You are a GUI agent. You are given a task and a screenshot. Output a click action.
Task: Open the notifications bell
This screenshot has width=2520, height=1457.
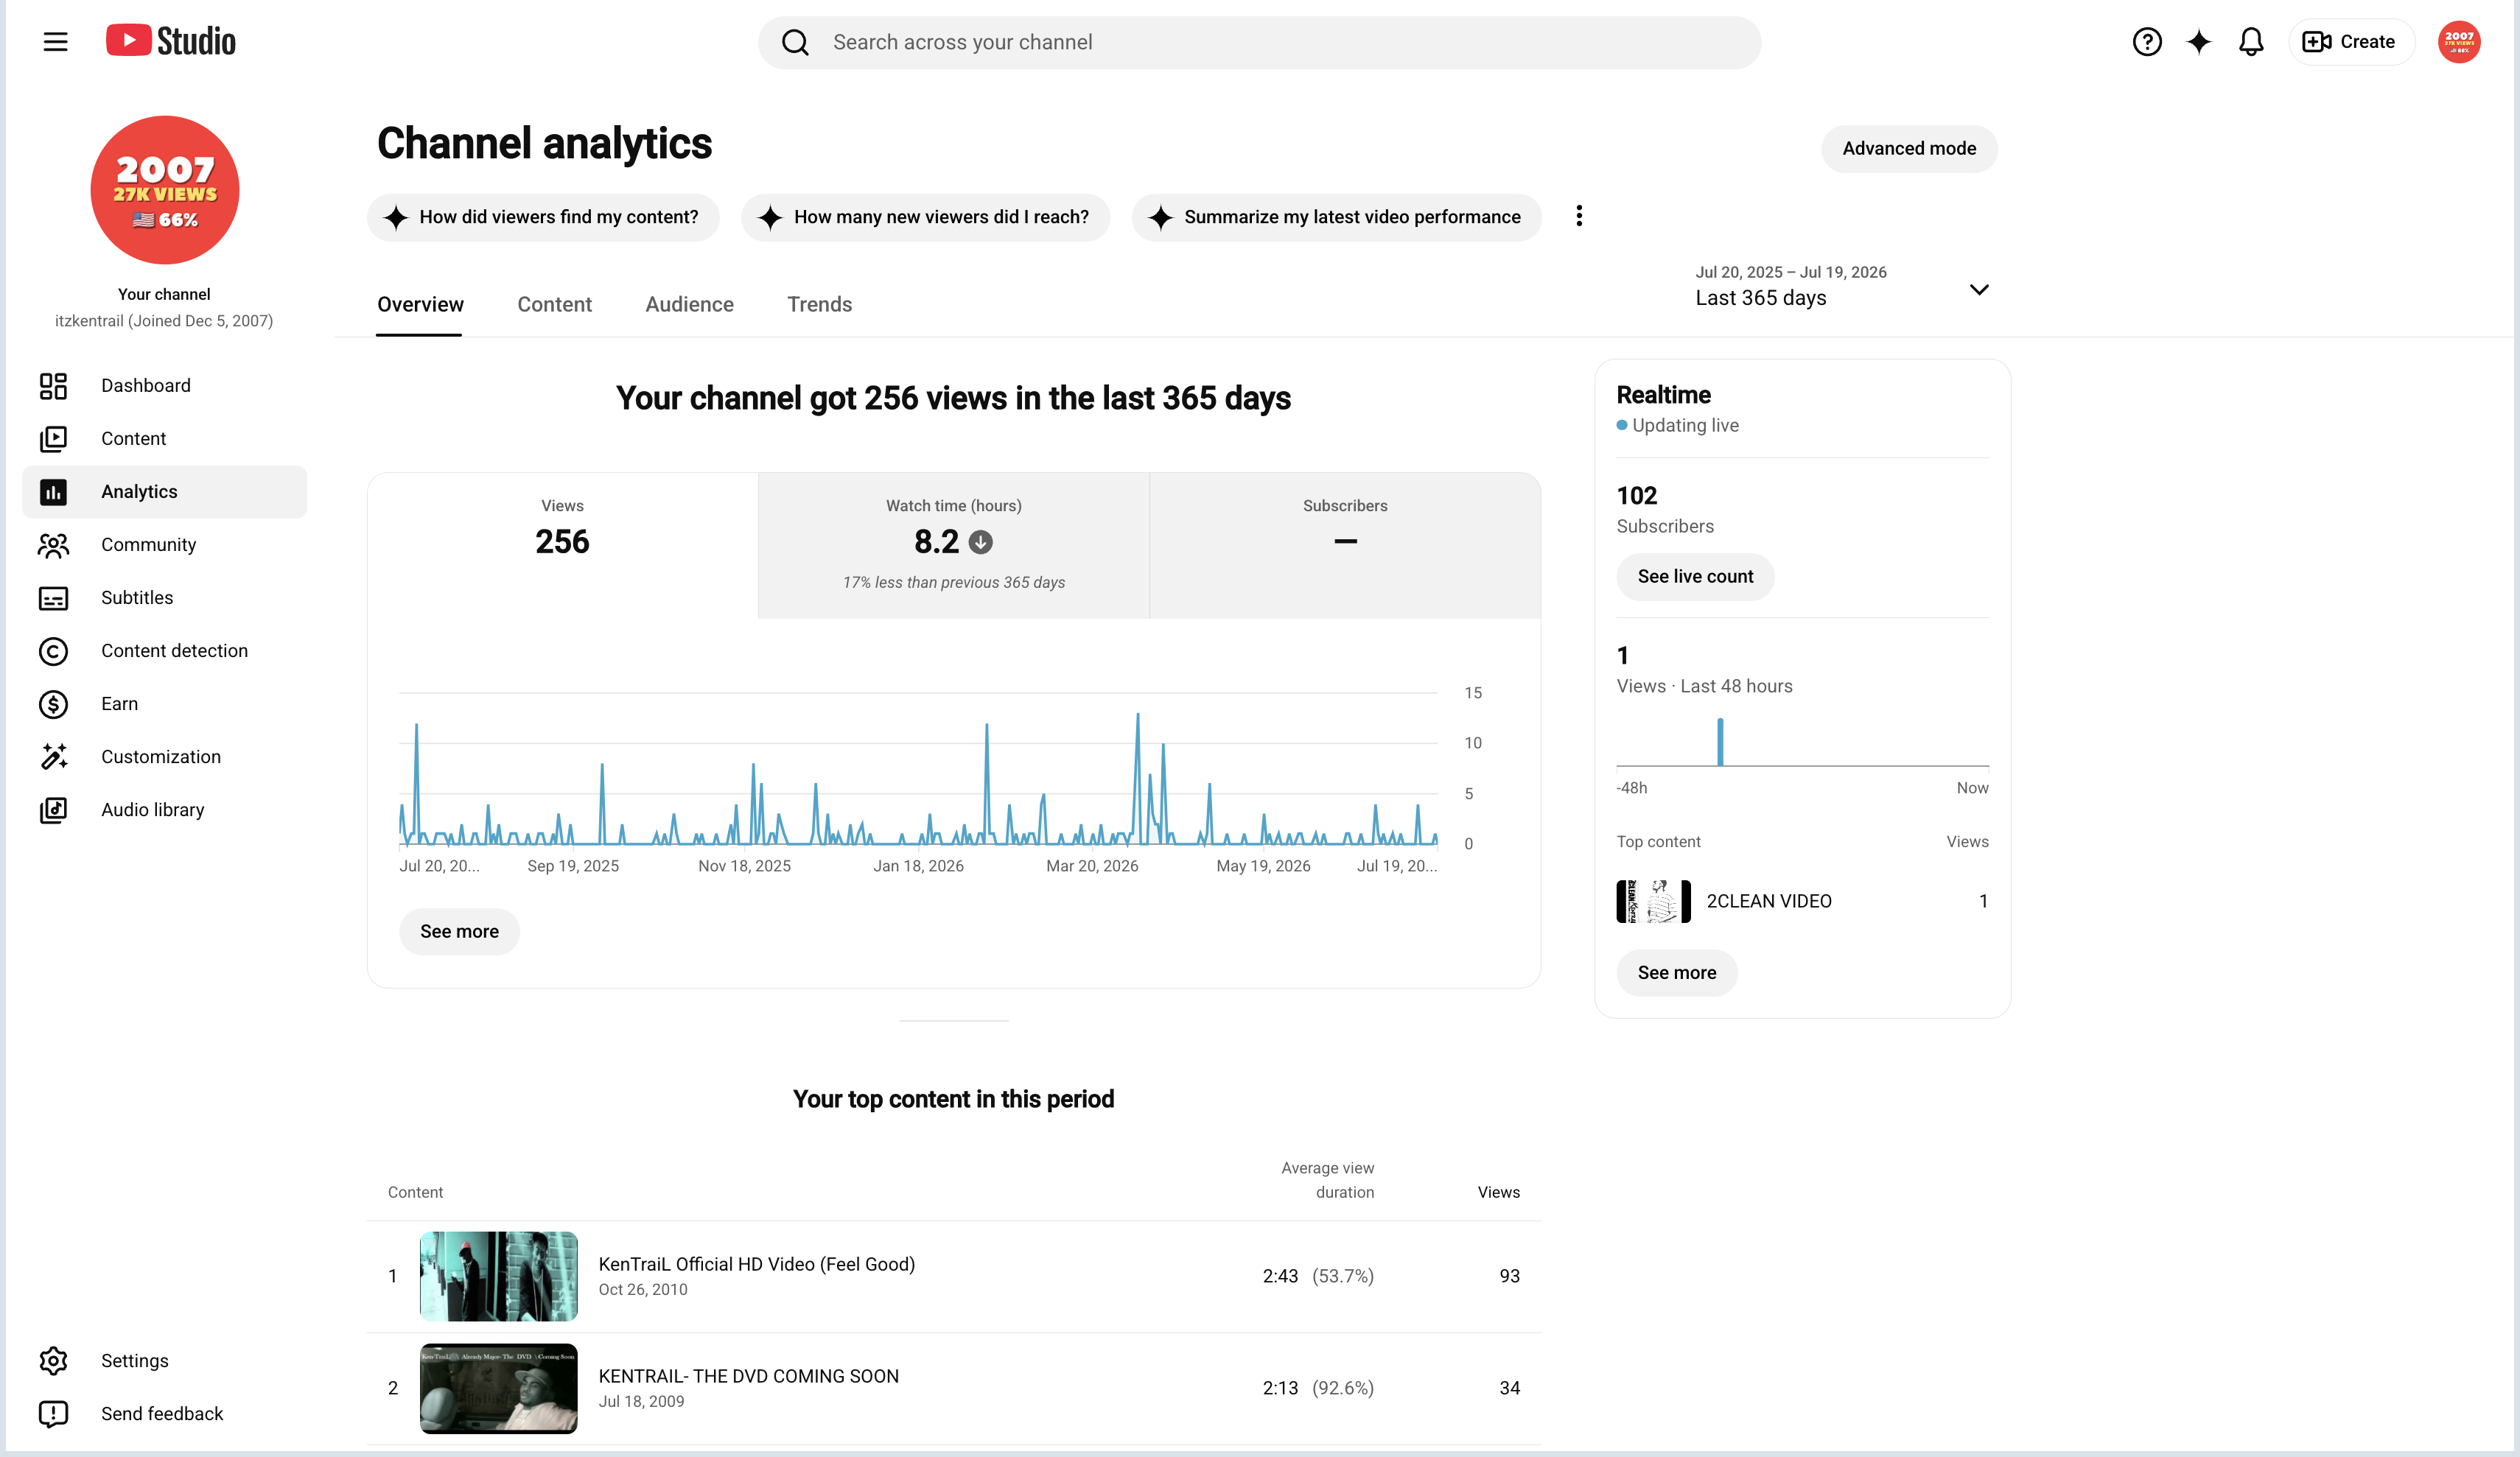[x=2251, y=42]
